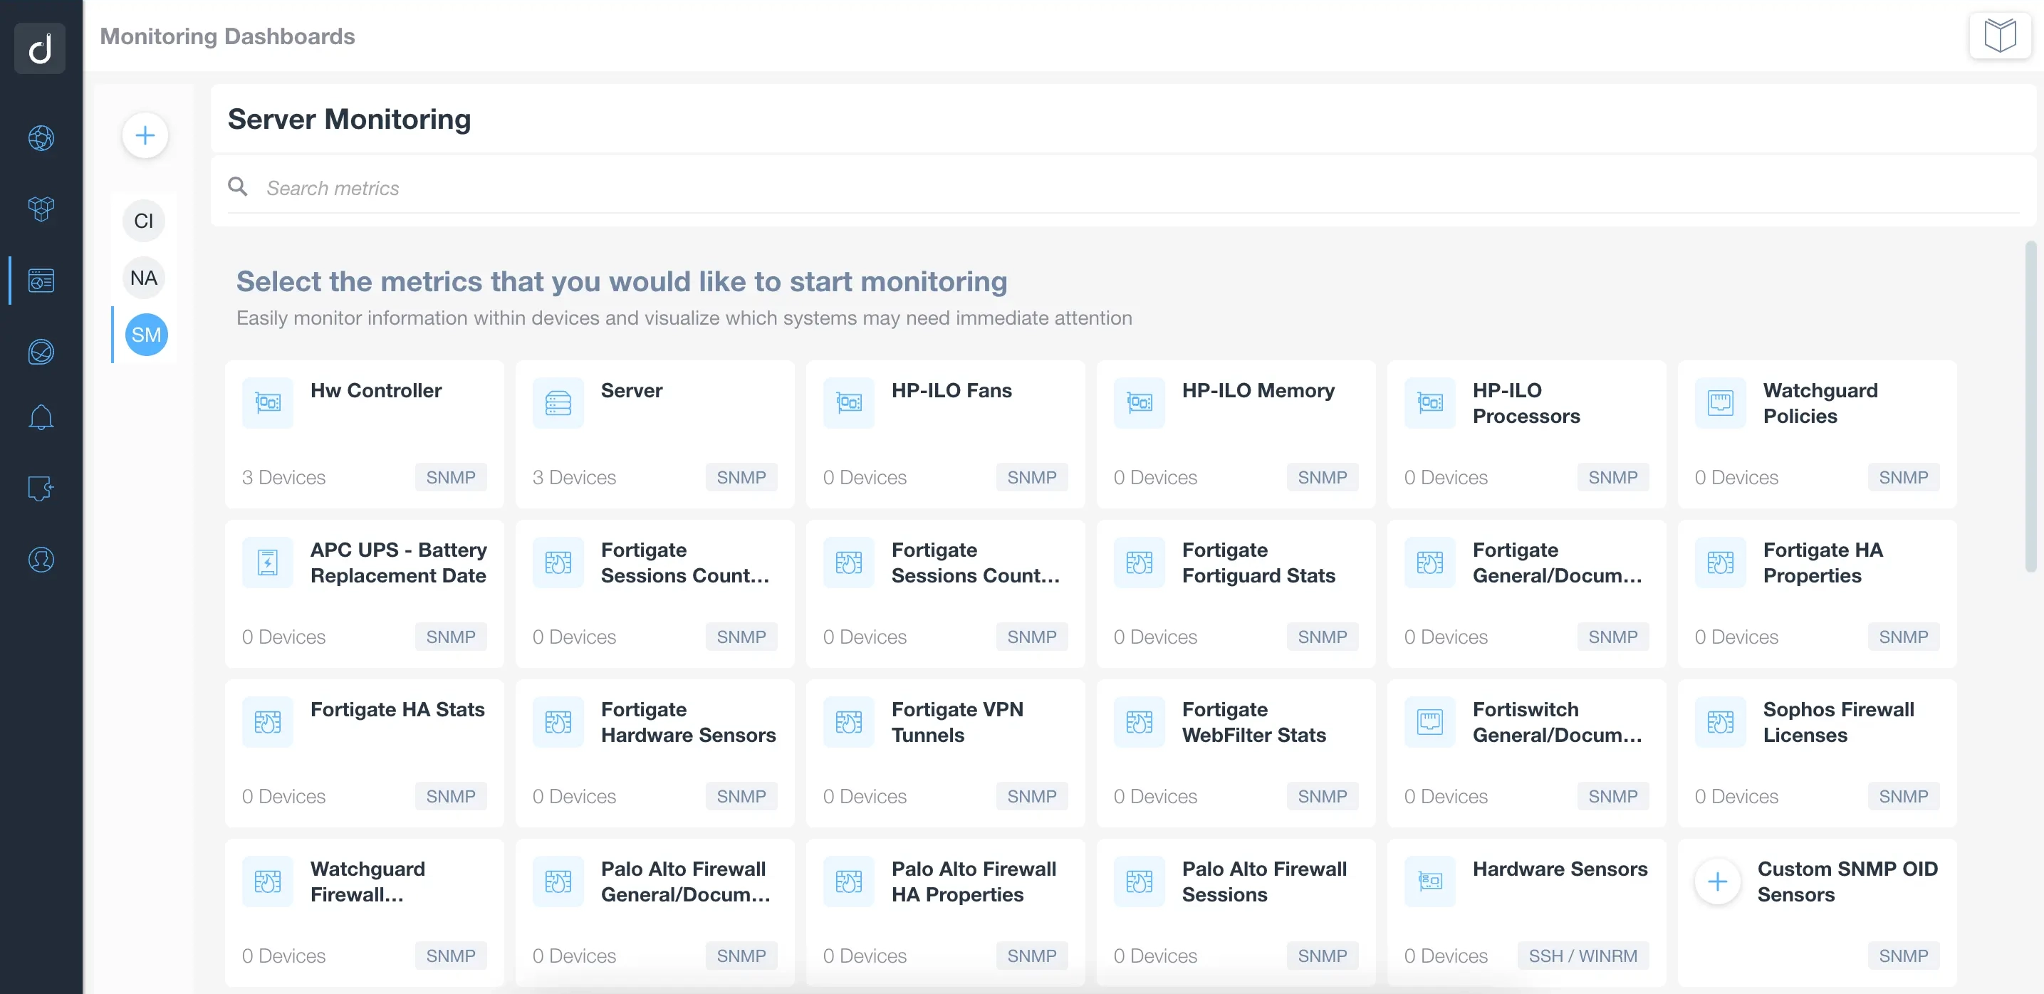This screenshot has height=994, width=2044.
Task: Select the Hw Controller metric card
Action: pyautogui.click(x=364, y=434)
